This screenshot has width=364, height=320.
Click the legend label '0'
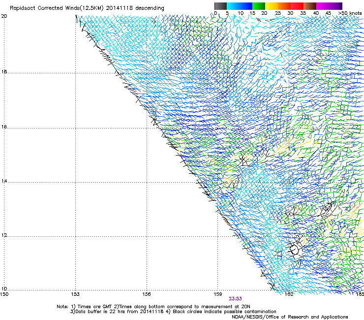point(215,13)
